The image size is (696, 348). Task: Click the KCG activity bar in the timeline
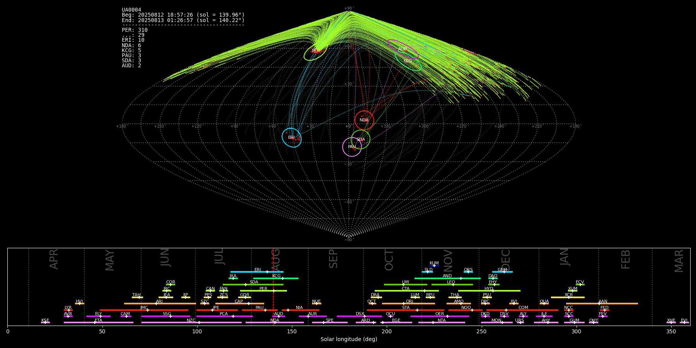(276, 278)
